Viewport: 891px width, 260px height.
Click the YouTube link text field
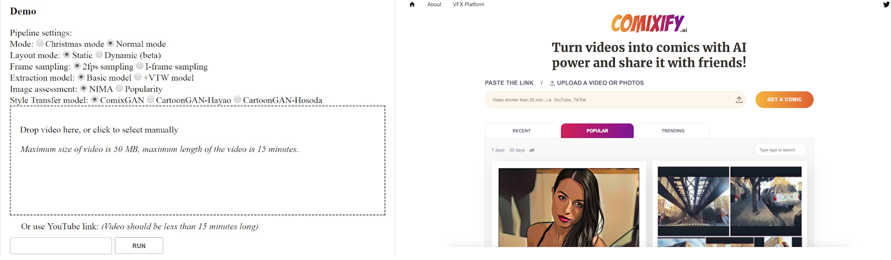tap(61, 246)
